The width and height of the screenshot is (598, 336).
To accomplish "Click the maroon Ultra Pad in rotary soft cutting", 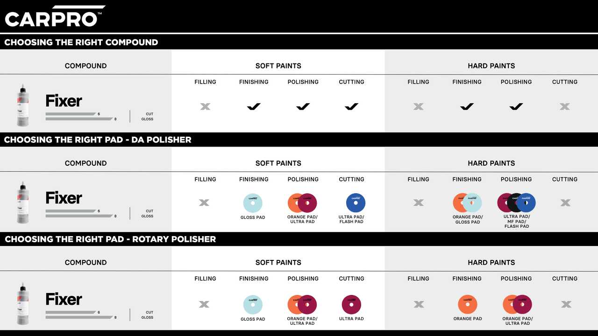I will coord(351,304).
